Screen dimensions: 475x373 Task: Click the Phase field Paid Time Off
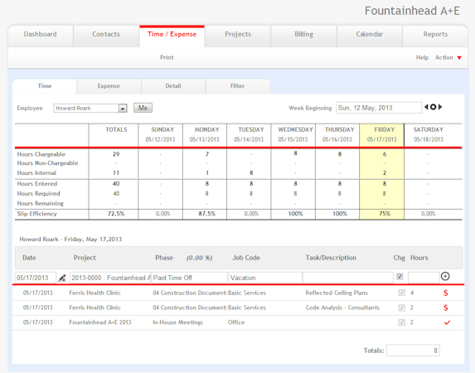point(189,278)
